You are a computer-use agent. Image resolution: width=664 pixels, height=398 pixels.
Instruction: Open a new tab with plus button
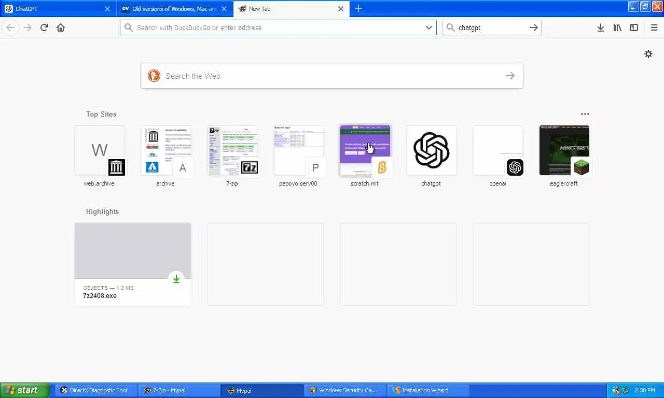[x=358, y=9]
